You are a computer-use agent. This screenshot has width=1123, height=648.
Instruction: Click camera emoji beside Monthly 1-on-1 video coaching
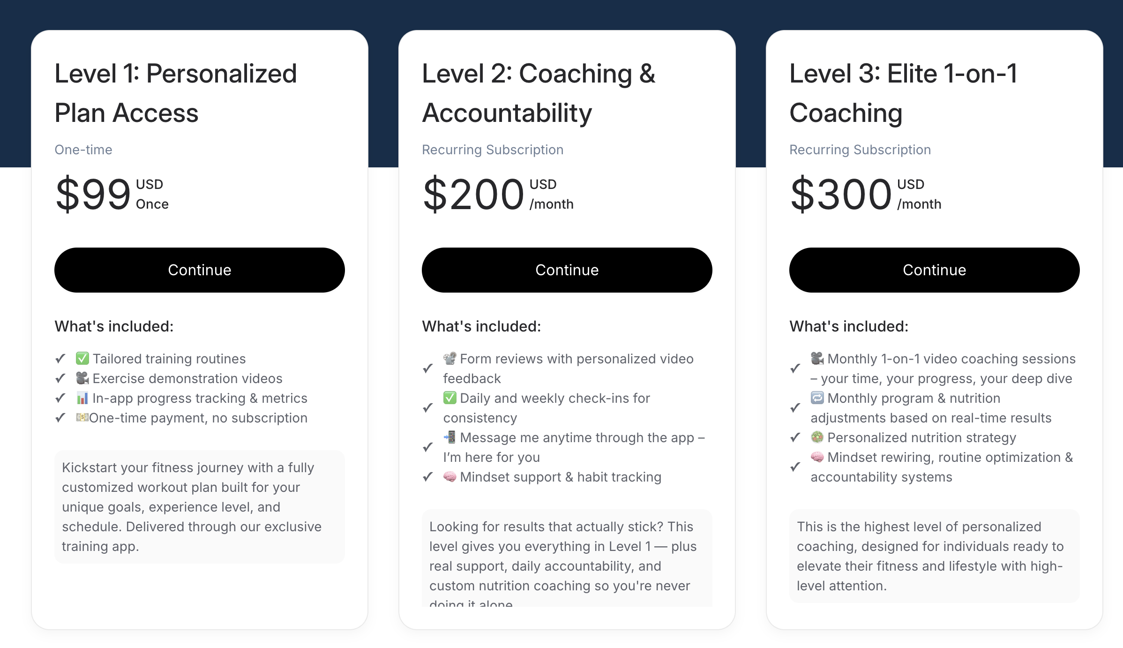[x=817, y=359]
